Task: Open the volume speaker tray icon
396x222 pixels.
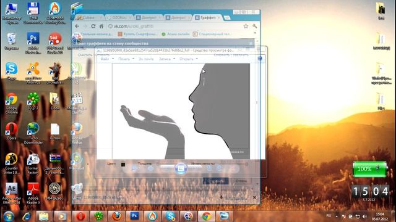Action: [x=364, y=216]
